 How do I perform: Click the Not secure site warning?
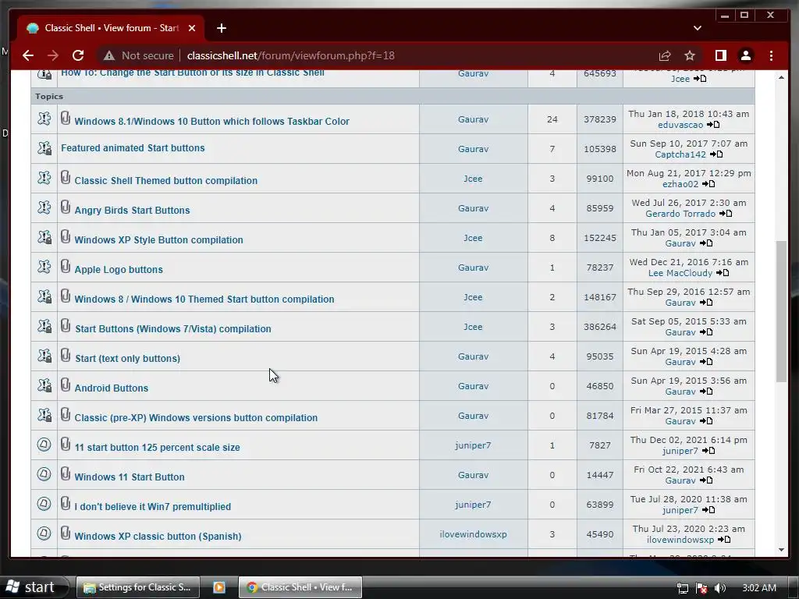[x=138, y=55]
